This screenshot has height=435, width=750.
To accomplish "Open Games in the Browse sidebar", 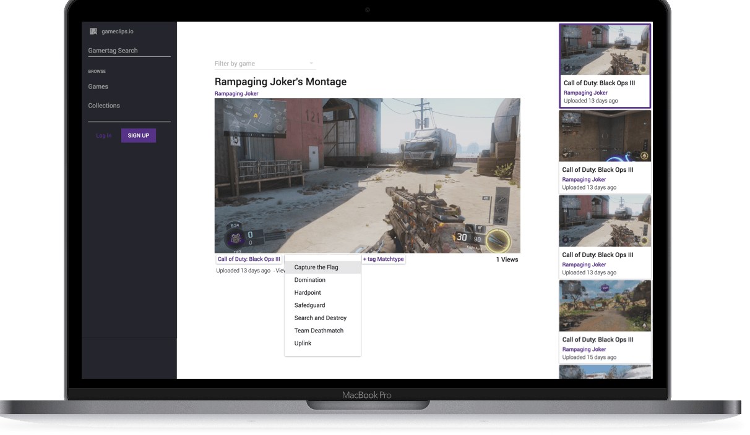I will point(98,87).
